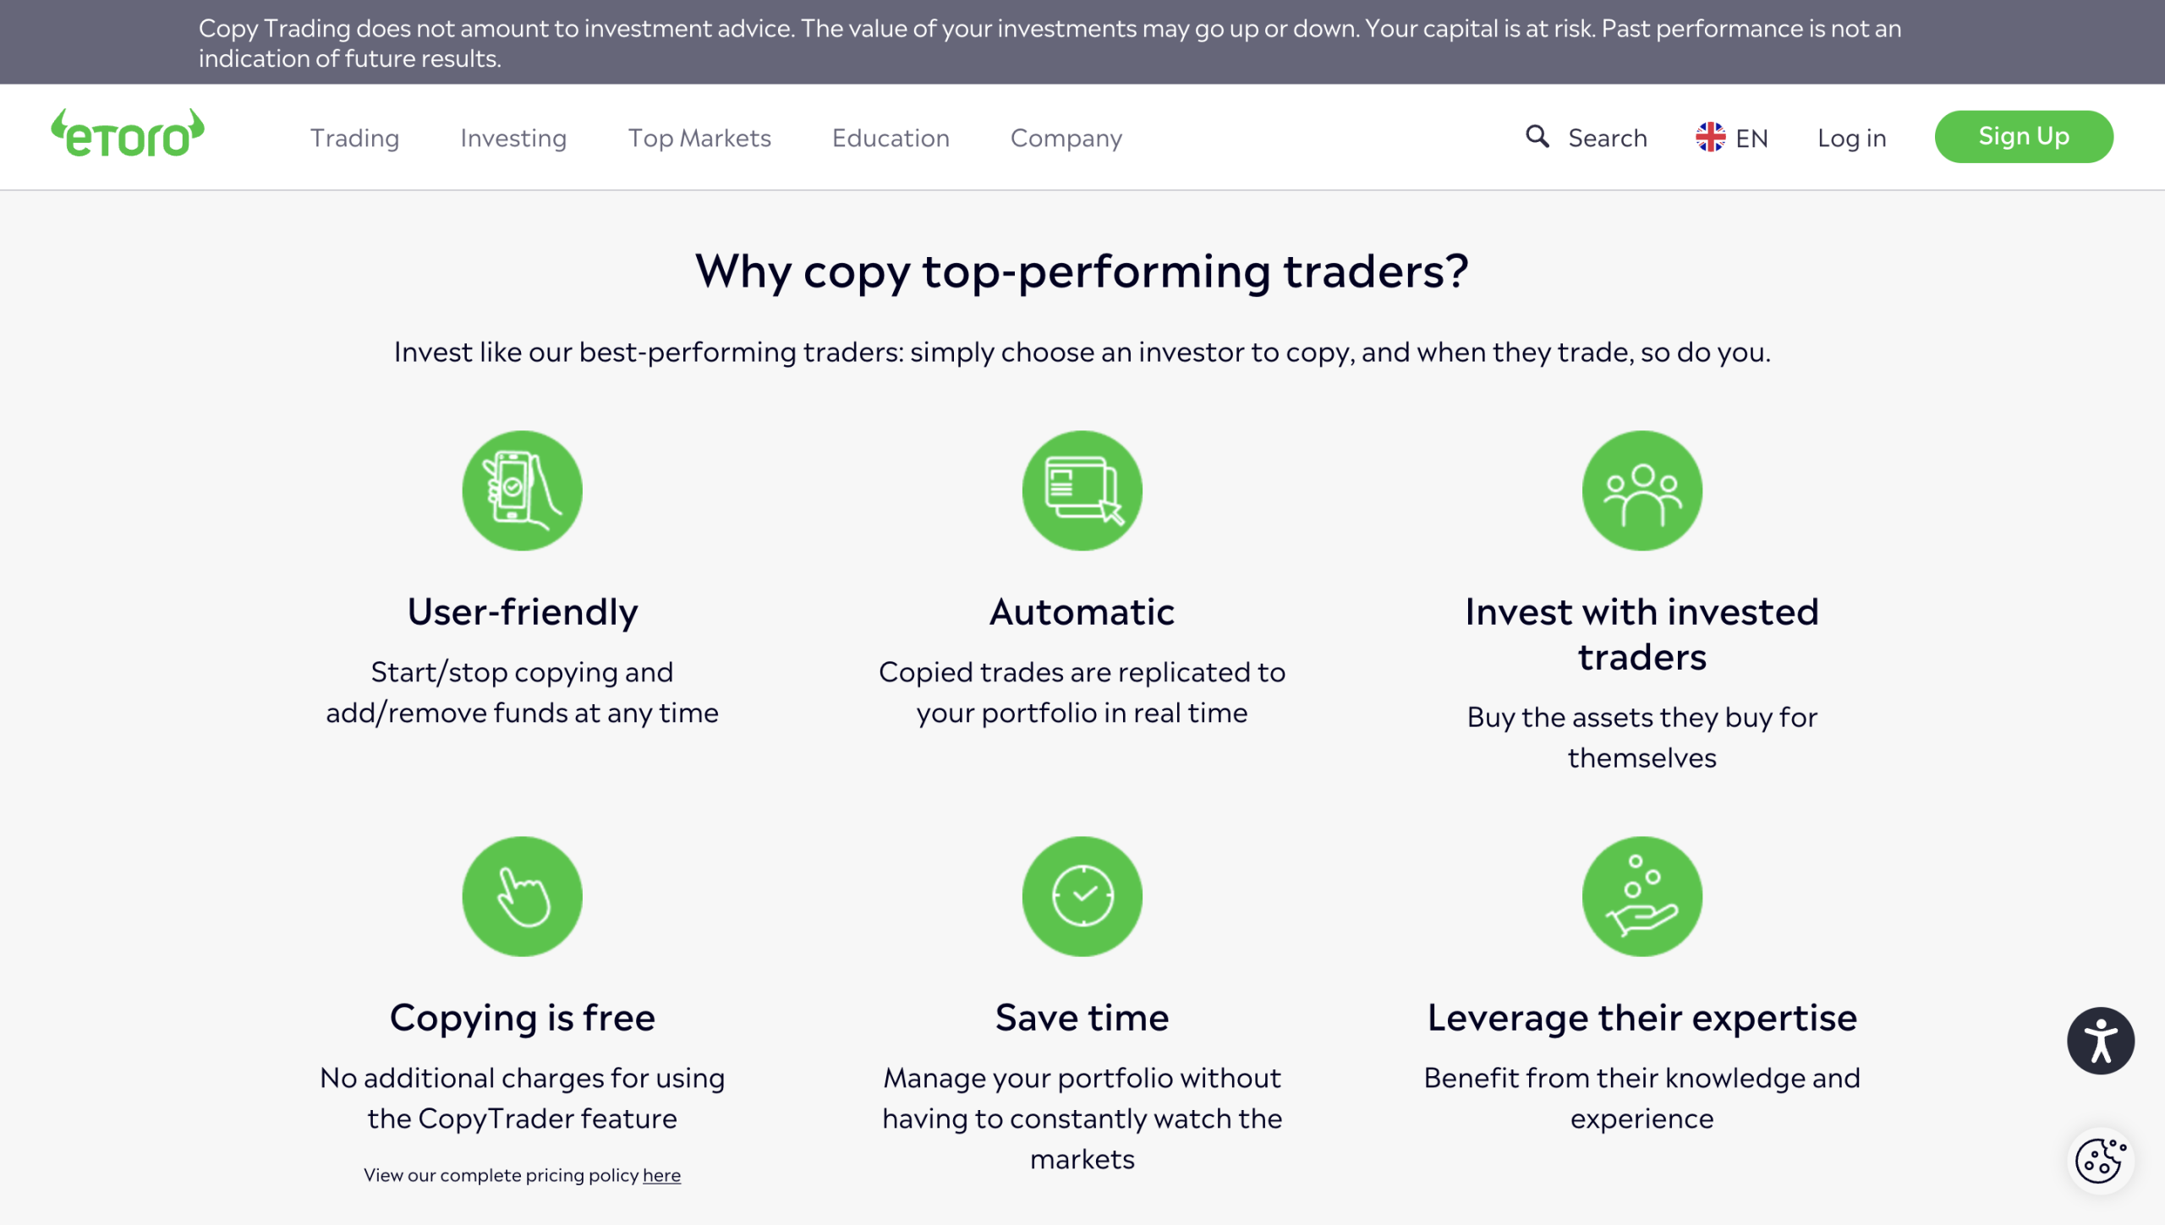Viewport: 2165px width, 1225px height.
Task: Open the accessibility widget icon
Action: 2100,1041
